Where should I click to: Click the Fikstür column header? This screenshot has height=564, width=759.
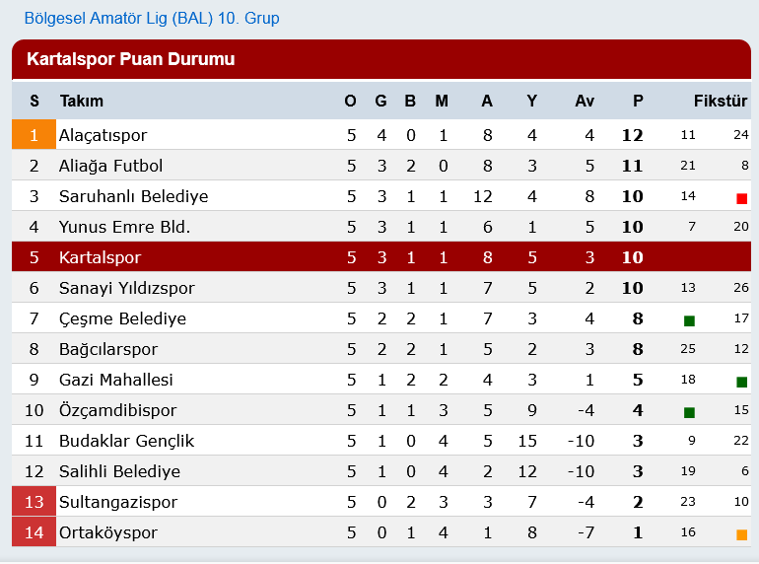(720, 101)
